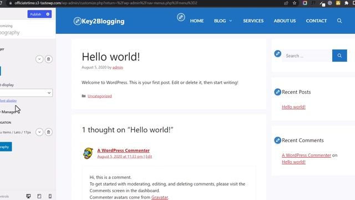Click the commenter avatar image
Viewport: 355px width, 200px height.
(88, 153)
